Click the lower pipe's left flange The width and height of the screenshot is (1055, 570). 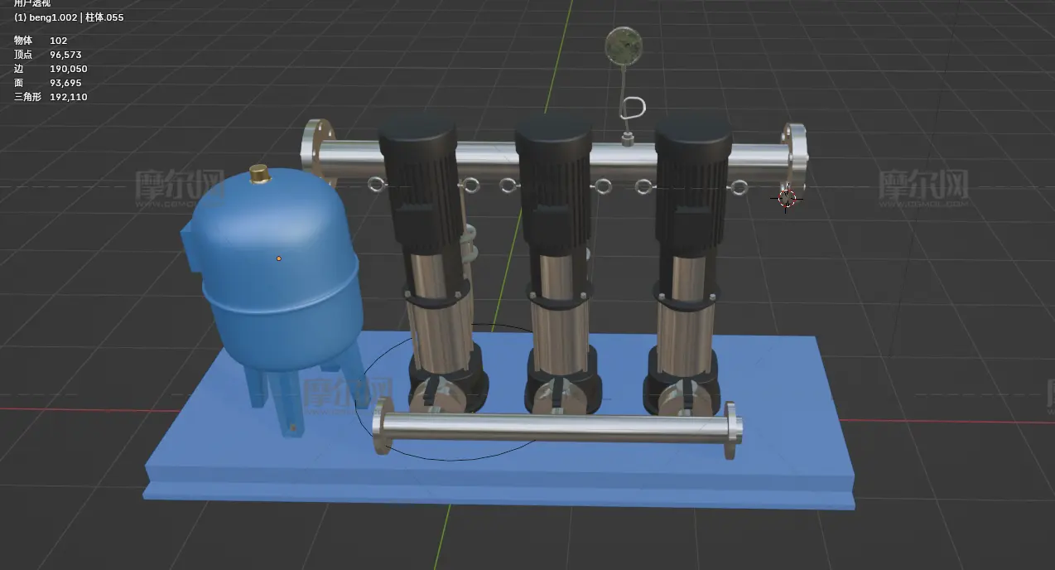coord(381,426)
